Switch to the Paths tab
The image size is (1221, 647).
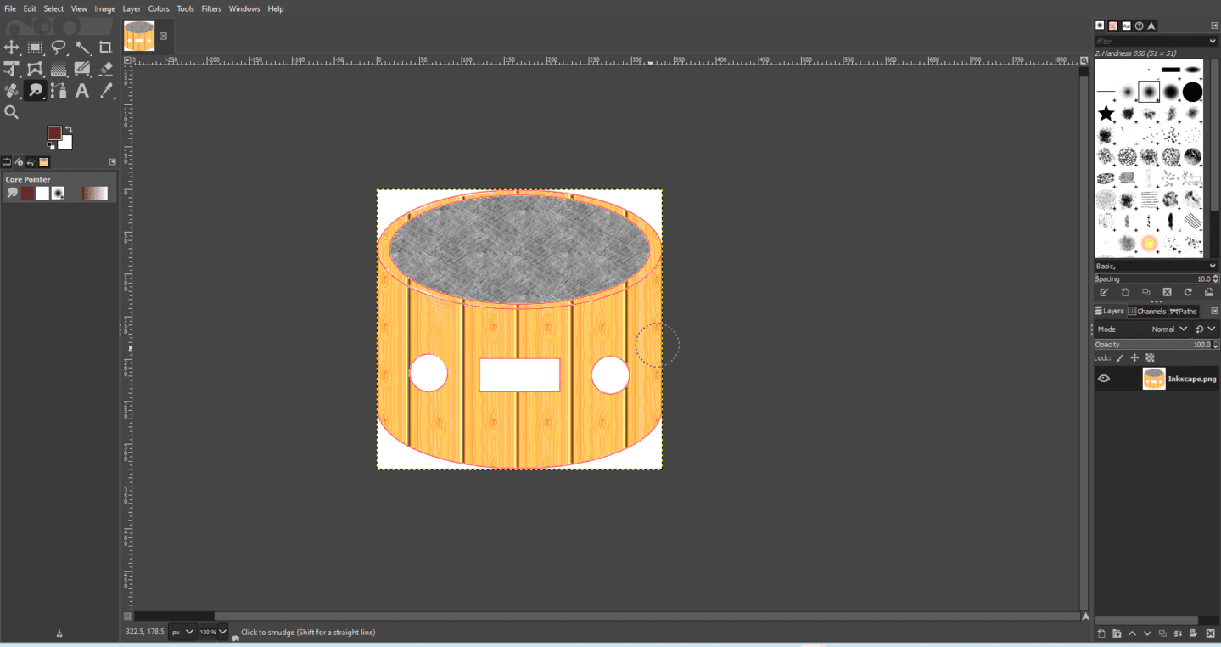click(x=1184, y=311)
